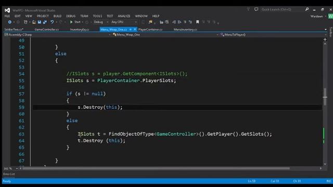Open the Start button dropdown arrow
The width and height of the screenshot is (333, 187).
click(82, 22)
